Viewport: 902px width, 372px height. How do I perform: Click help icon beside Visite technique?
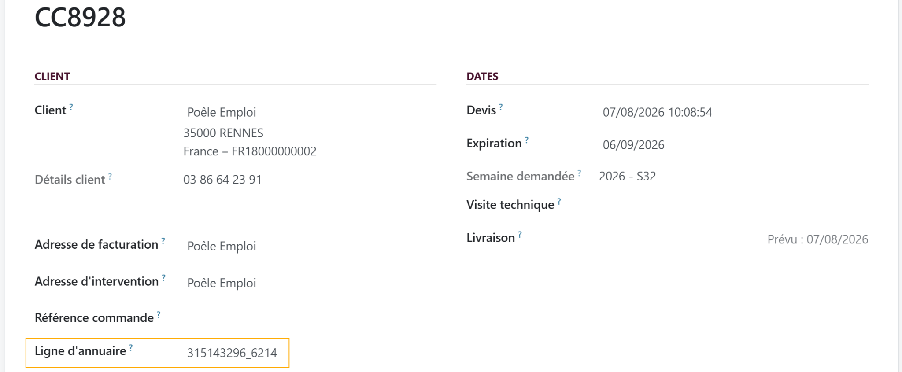(559, 201)
